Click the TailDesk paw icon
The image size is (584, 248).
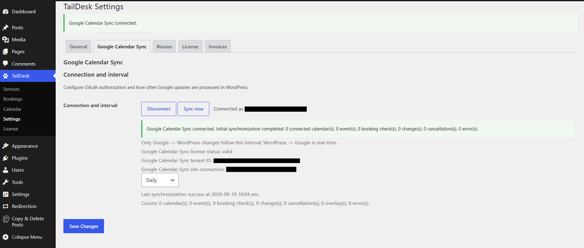pyautogui.click(x=6, y=76)
